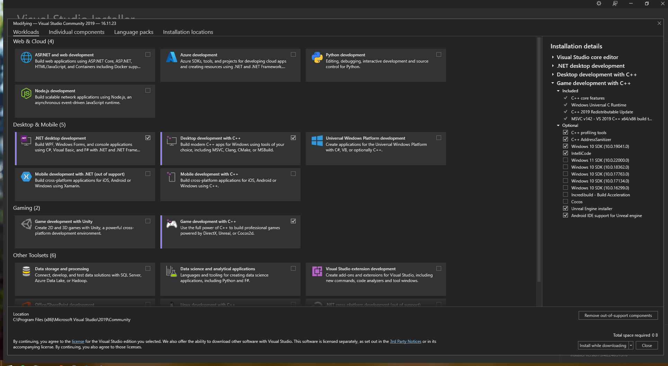Open the license link
The height and width of the screenshot is (366, 668).
[78, 341]
